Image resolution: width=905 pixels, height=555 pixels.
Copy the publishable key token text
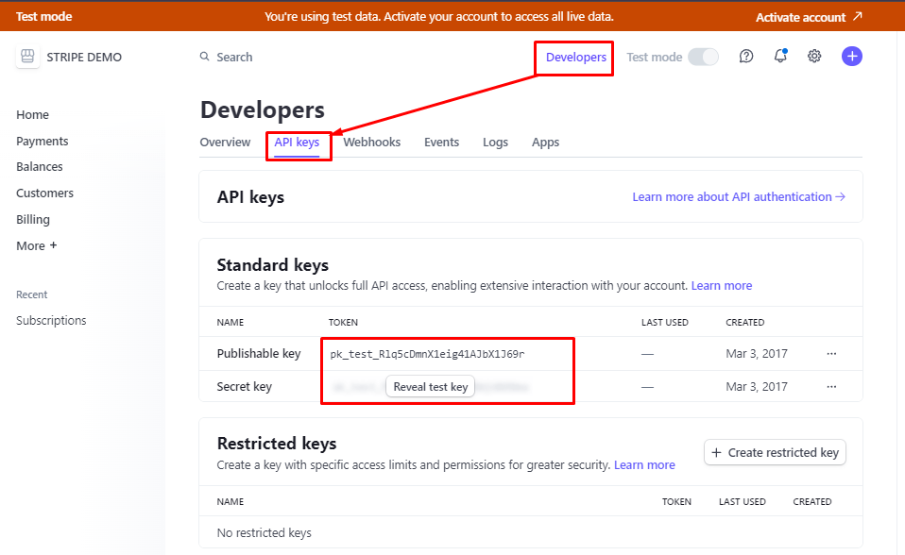(x=427, y=354)
